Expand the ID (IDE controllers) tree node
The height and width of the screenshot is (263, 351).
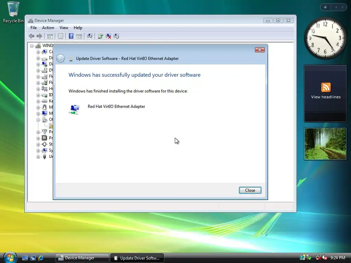(x=38, y=95)
